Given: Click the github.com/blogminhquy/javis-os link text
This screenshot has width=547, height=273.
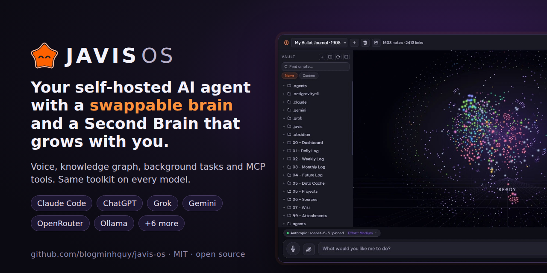Looking at the screenshot, I should coord(98,254).
